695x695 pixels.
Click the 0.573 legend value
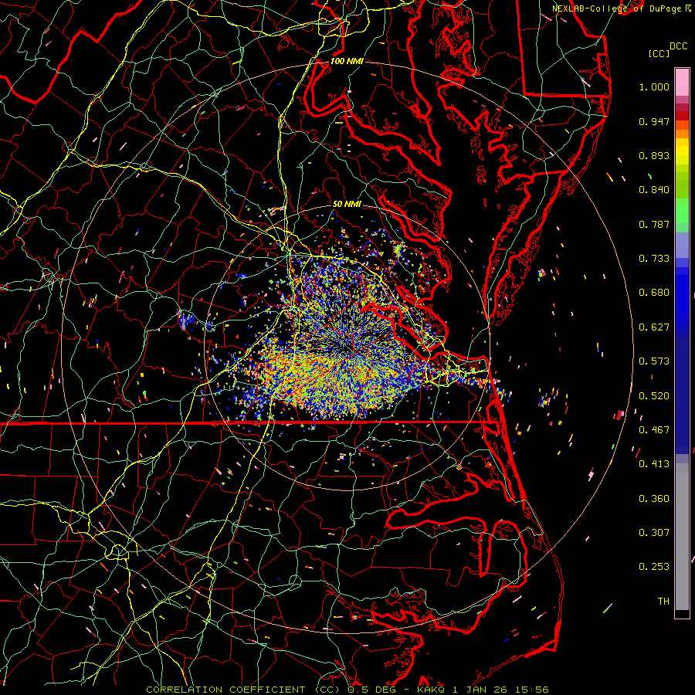[x=654, y=361]
